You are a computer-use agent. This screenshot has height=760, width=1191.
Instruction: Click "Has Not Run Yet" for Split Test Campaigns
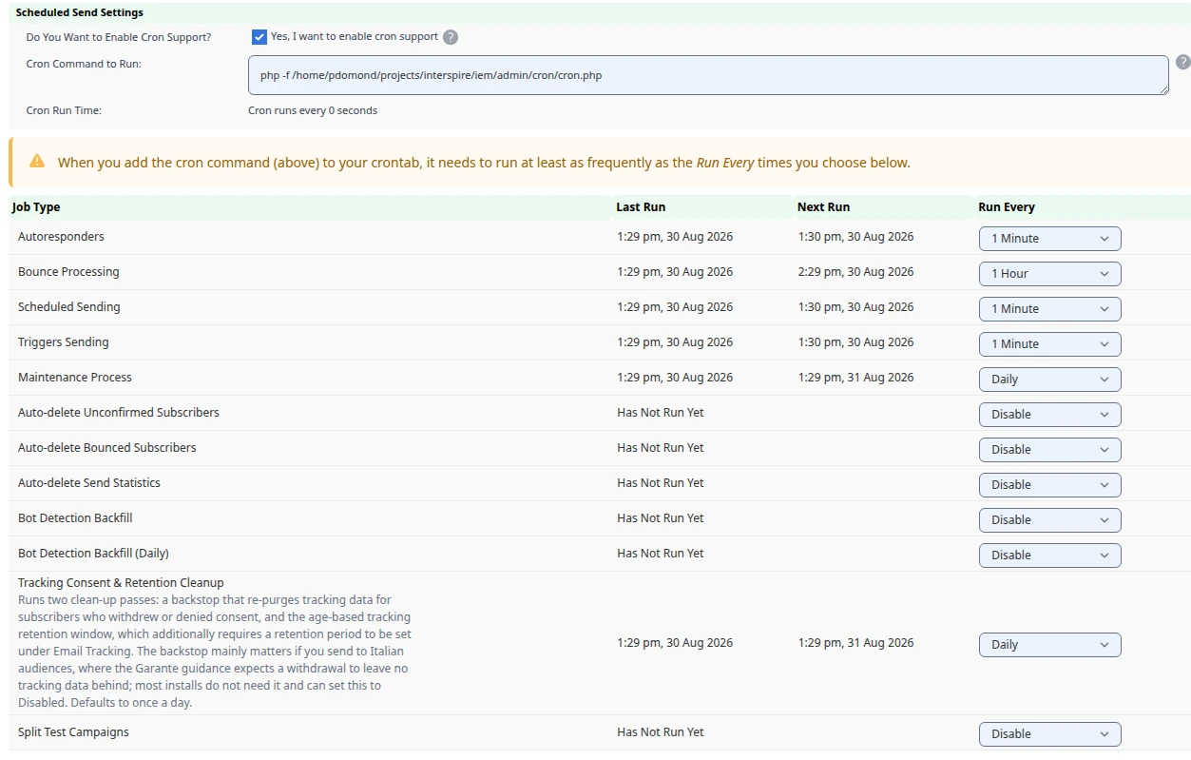click(x=661, y=732)
